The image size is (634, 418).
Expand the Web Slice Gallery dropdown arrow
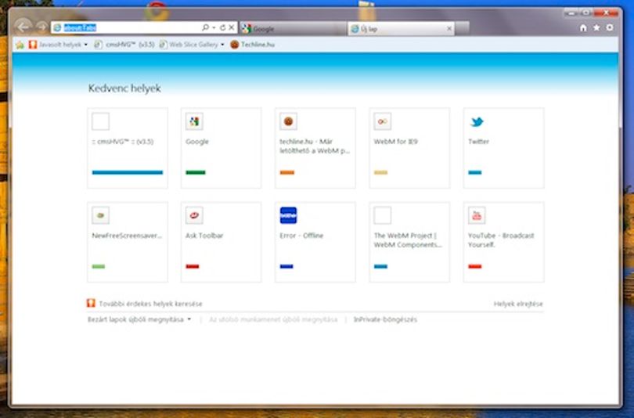tap(222, 45)
